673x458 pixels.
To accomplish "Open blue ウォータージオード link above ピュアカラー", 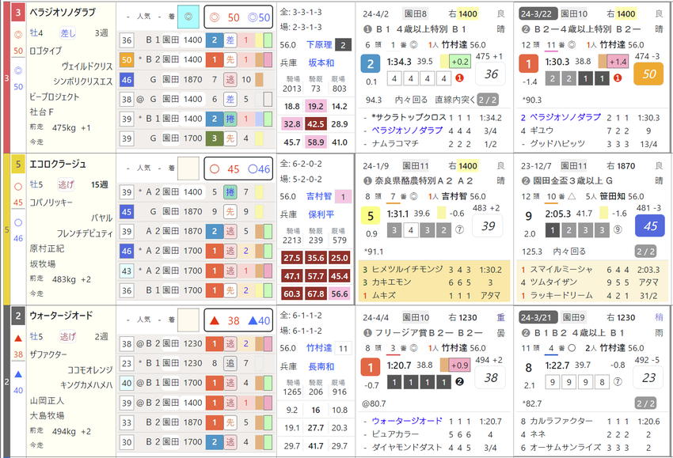I will [x=407, y=421].
